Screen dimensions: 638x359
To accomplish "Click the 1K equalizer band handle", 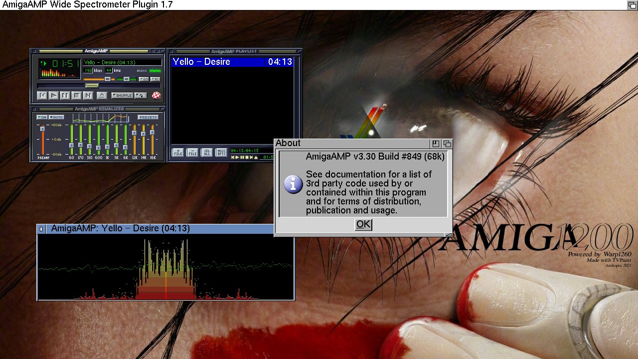I will point(107,147).
